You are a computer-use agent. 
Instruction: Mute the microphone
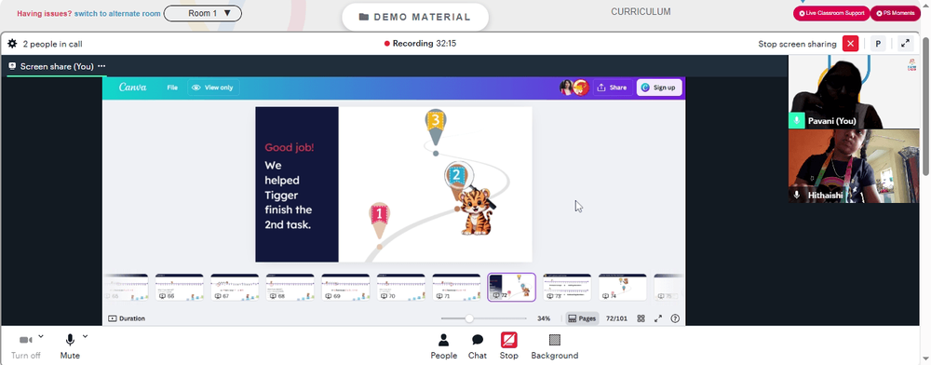[70, 346]
